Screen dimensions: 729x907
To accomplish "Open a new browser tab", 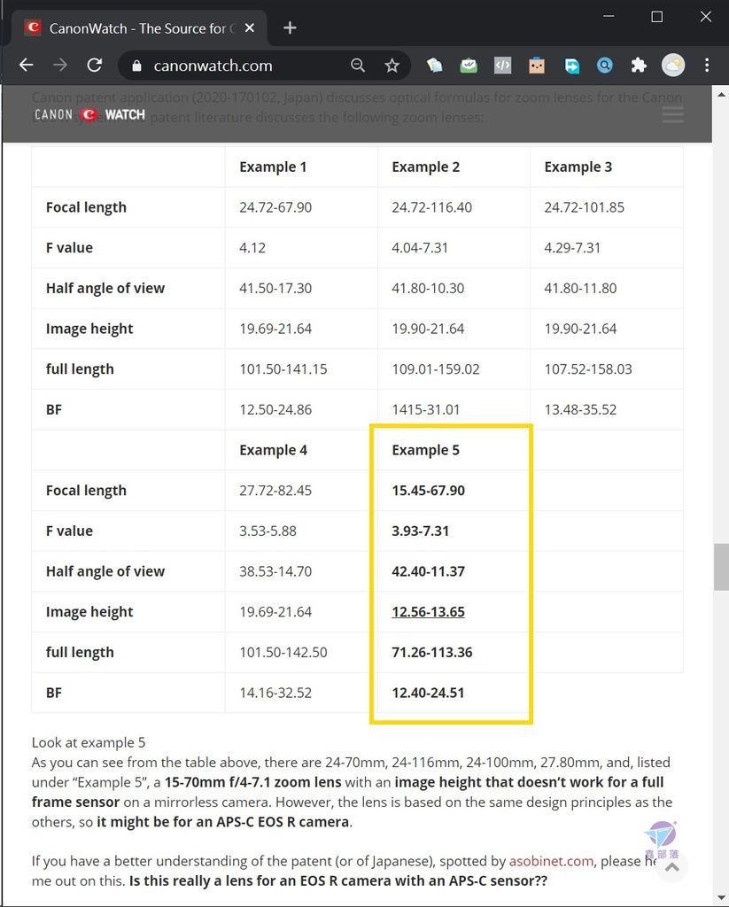I will coord(290,27).
